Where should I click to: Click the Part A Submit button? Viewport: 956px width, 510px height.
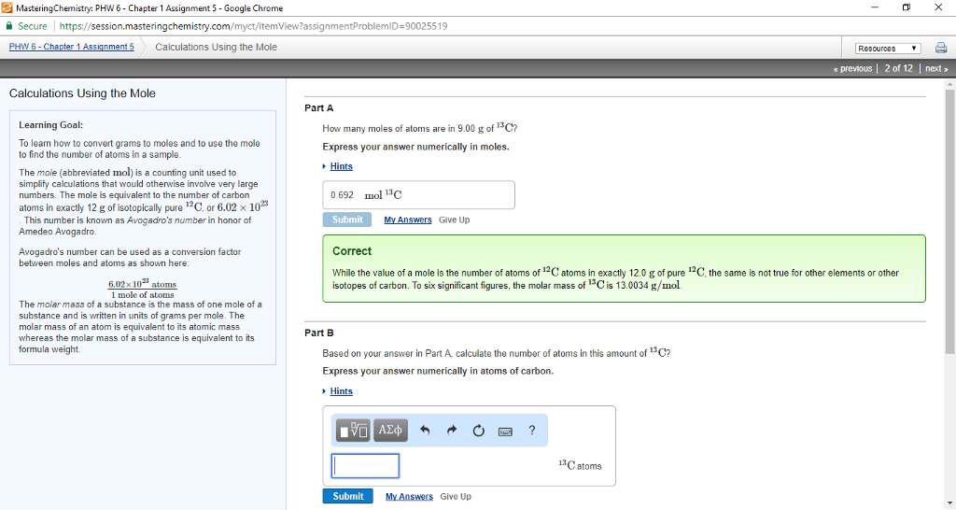[x=347, y=220]
